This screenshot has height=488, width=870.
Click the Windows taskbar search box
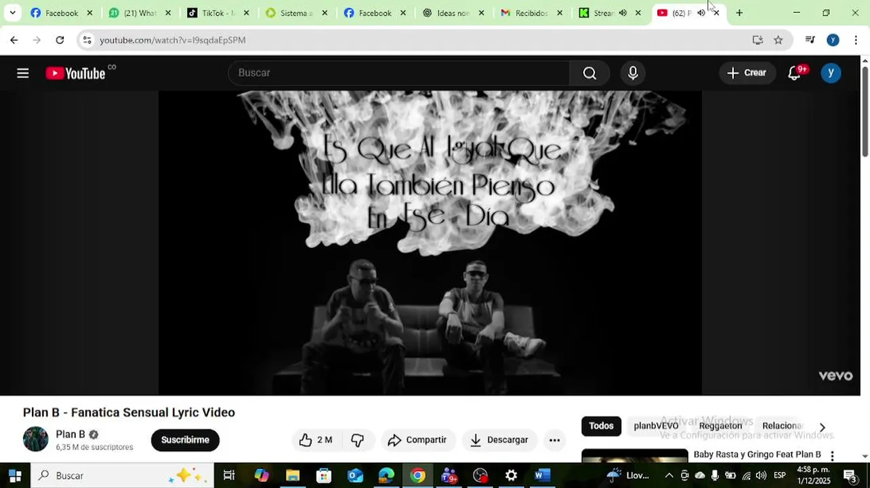pyautogui.click(x=122, y=476)
